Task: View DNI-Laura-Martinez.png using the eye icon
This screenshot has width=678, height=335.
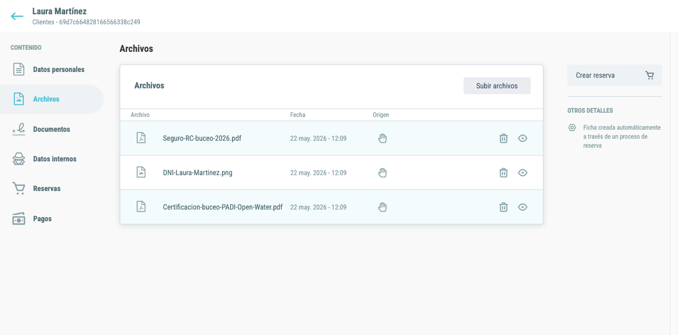Action: tap(523, 173)
